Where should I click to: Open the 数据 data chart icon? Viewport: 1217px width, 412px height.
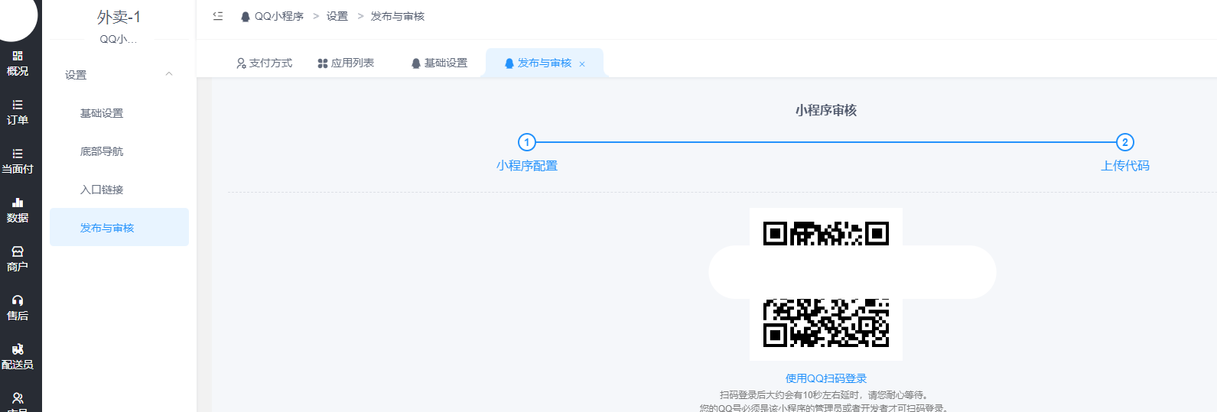(18, 203)
